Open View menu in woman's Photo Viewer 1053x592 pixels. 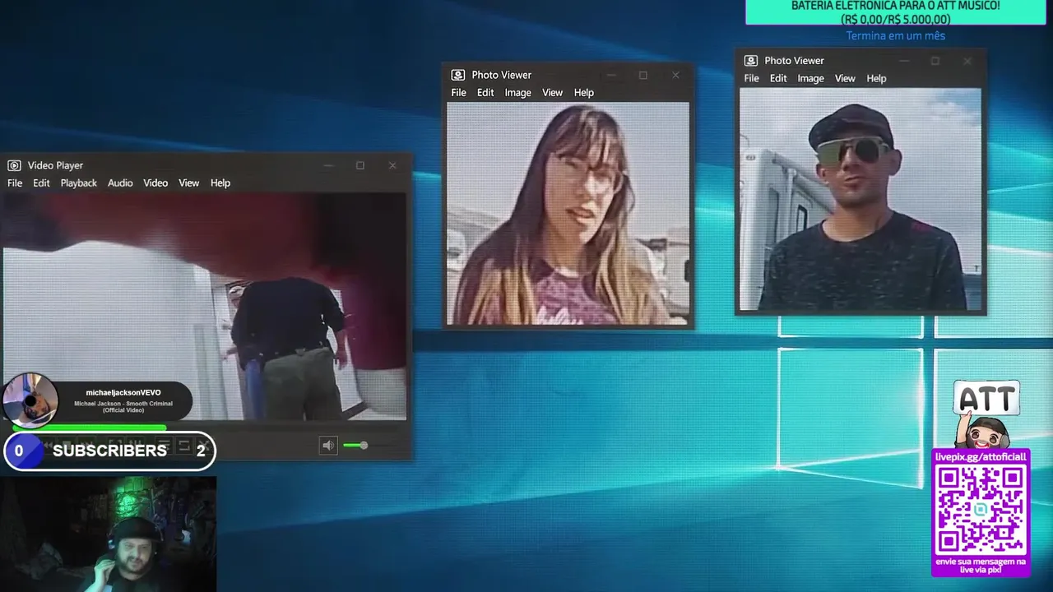(552, 92)
